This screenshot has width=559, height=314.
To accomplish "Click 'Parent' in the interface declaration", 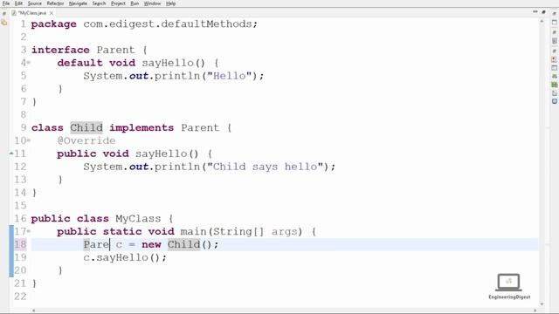I will click(115, 50).
